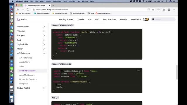Click the browser back arrow
This screenshot has height=105, width=187.
(x=18, y=10)
